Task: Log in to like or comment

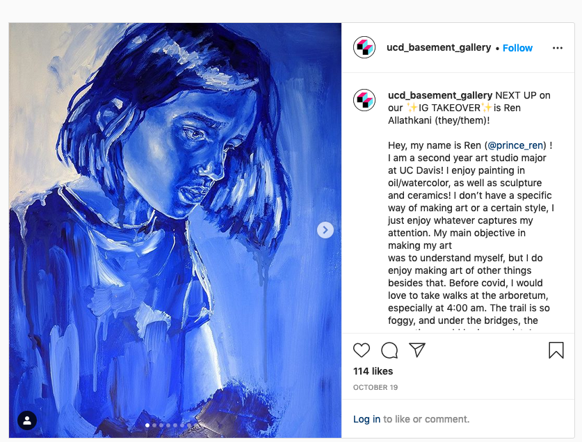Action: pos(366,419)
